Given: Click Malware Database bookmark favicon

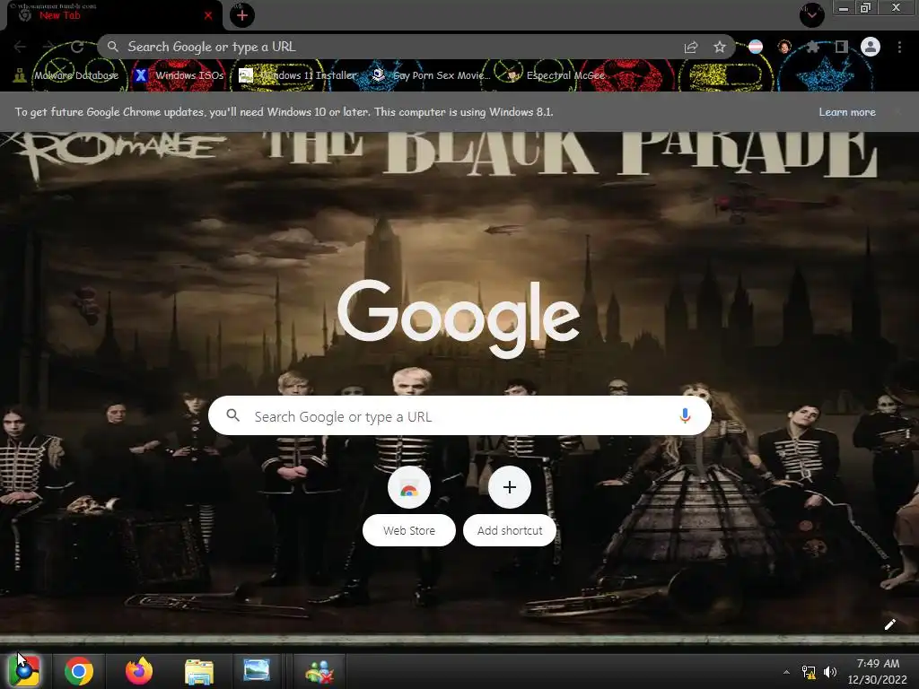Looking at the screenshot, I should point(20,75).
